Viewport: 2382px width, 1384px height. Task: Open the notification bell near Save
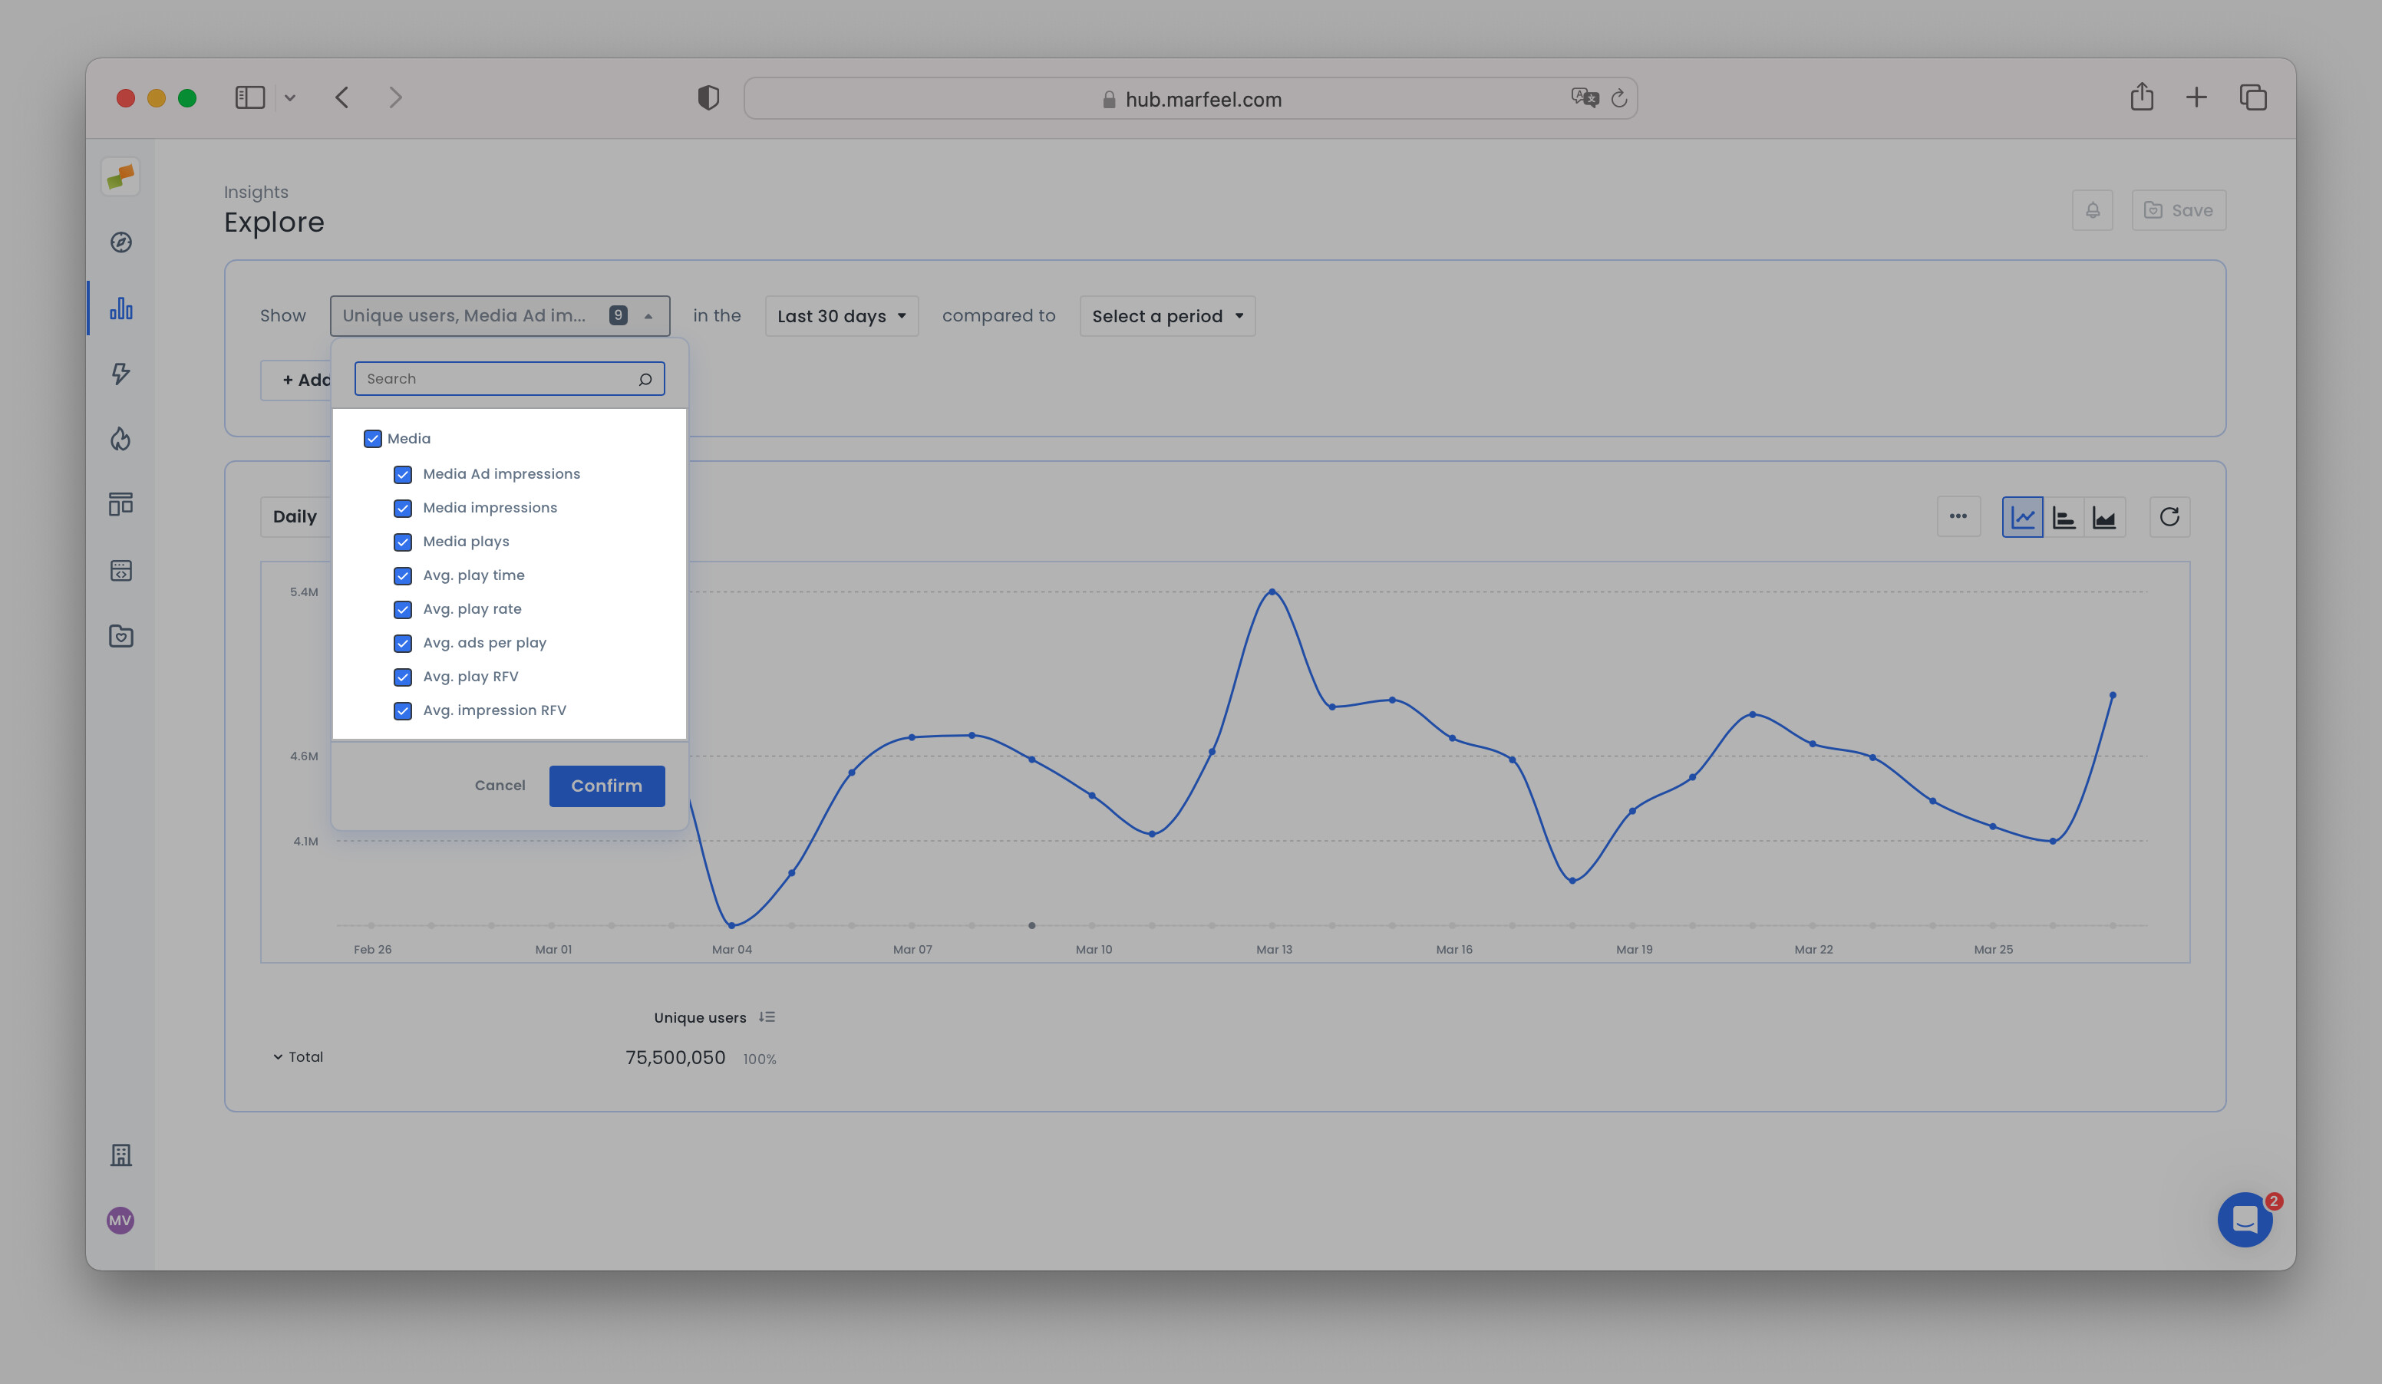pos(2092,209)
